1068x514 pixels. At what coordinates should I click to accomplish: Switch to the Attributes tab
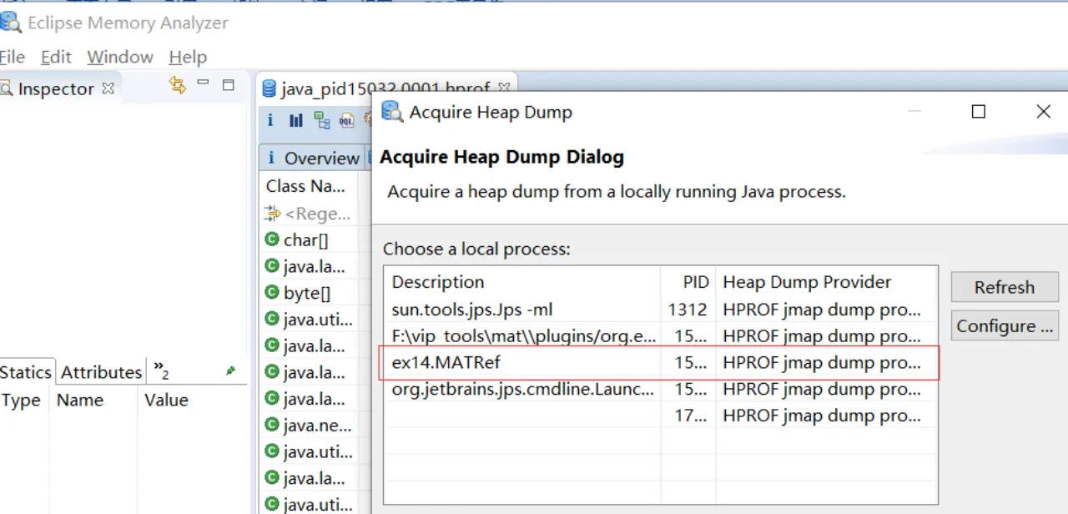(x=101, y=372)
